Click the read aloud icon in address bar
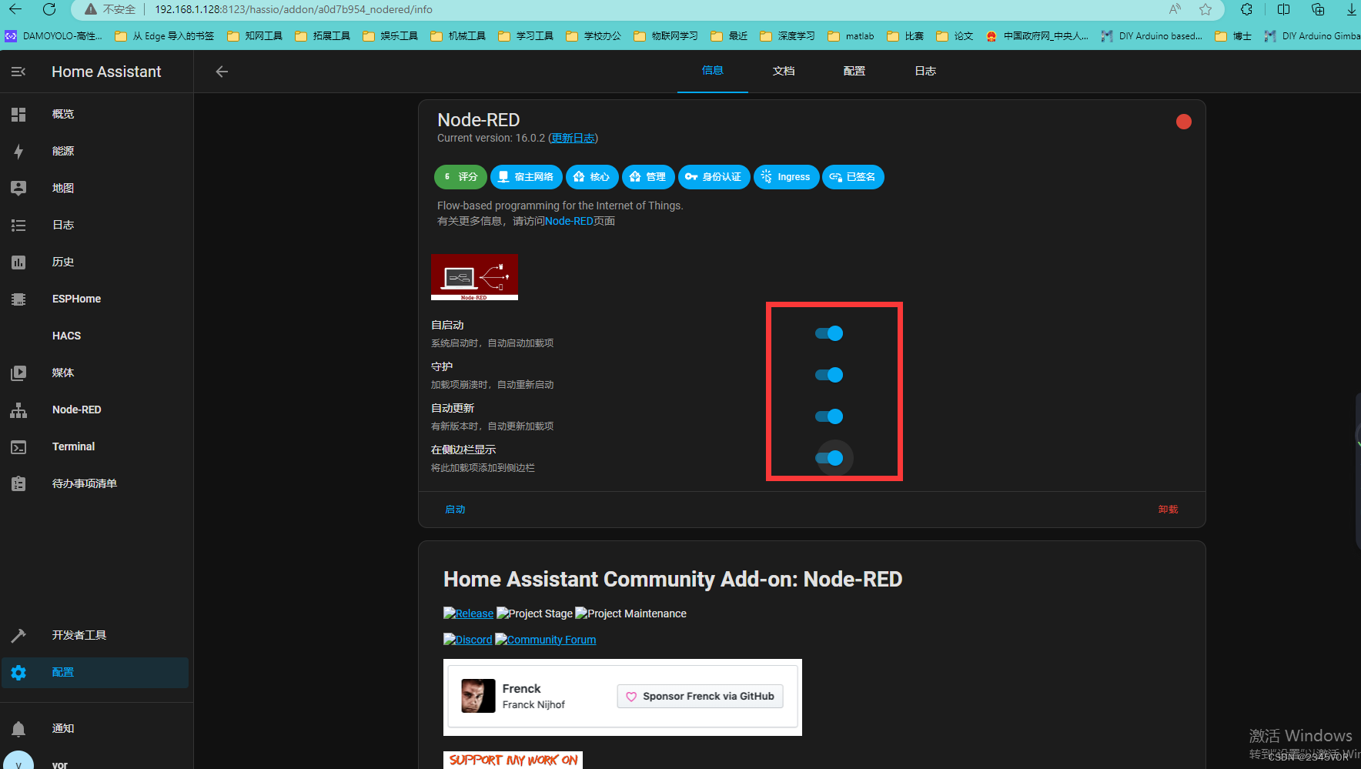This screenshot has width=1361, height=769. coord(1175,9)
